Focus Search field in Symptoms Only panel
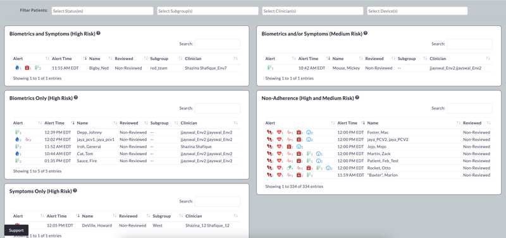Viewport: 506px width, 238px height. point(218,201)
